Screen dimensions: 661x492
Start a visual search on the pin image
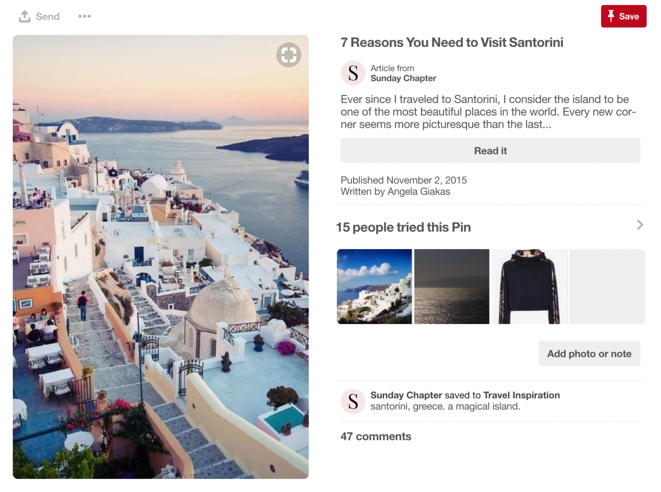(289, 55)
